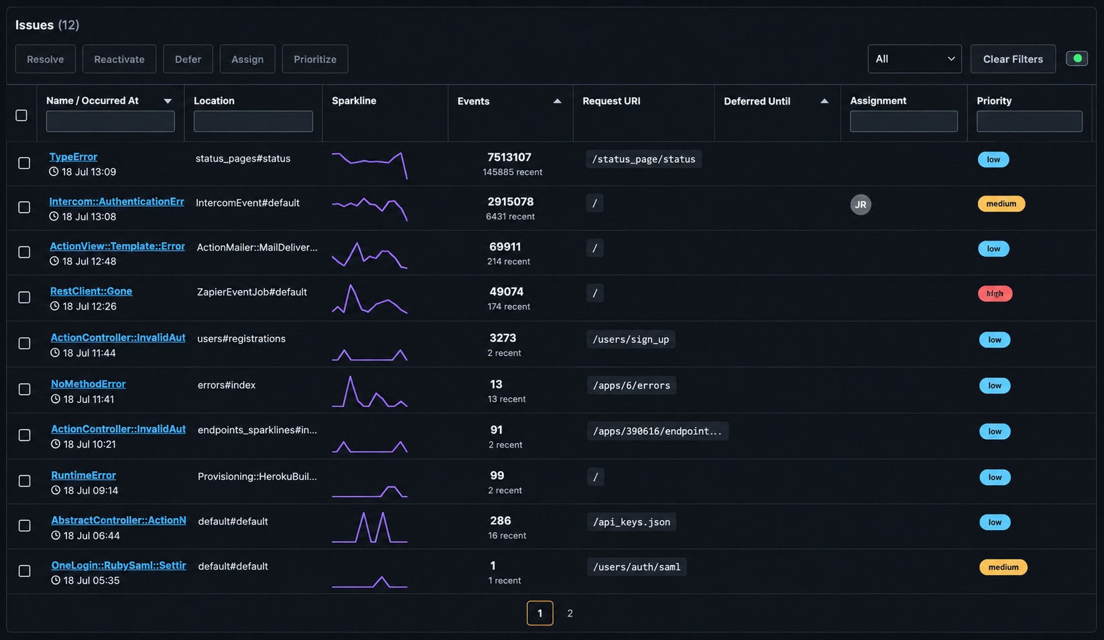Screen dimensions: 1104x640
Task: Open the TypeError issue link
Action: 73,157
